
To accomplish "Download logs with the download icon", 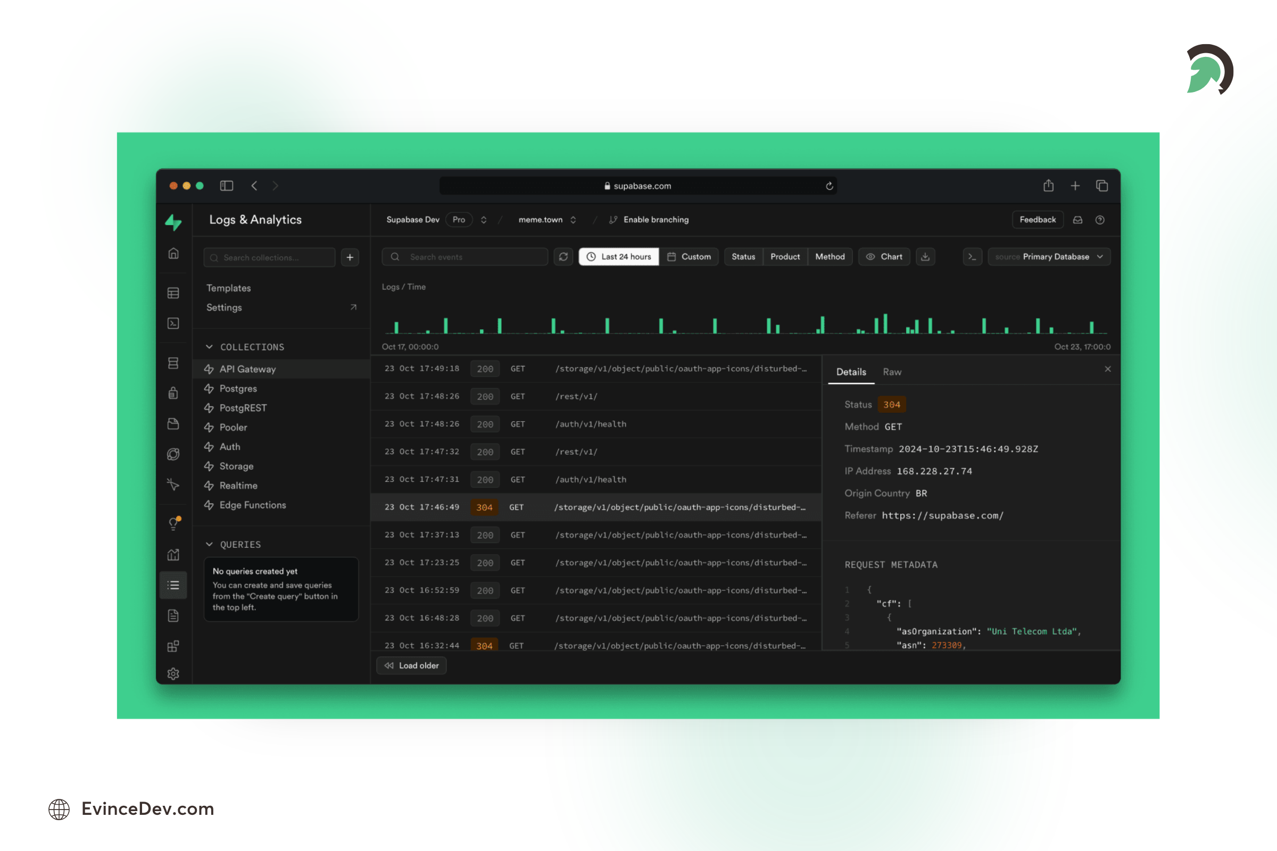I will (925, 257).
